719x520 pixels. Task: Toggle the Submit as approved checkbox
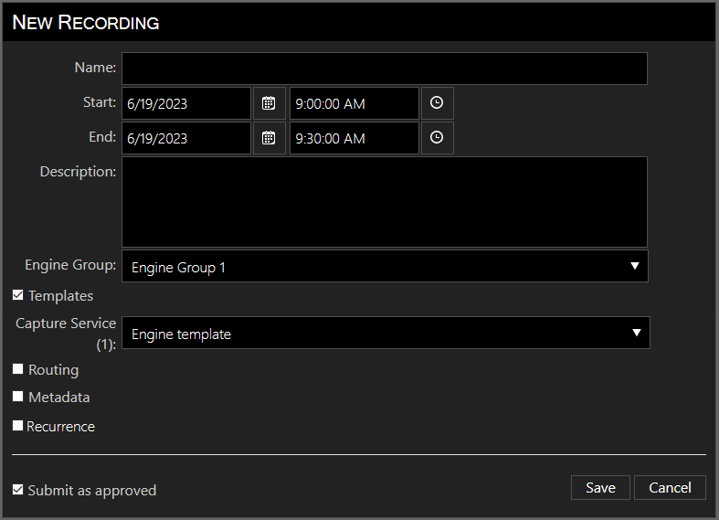coord(18,490)
